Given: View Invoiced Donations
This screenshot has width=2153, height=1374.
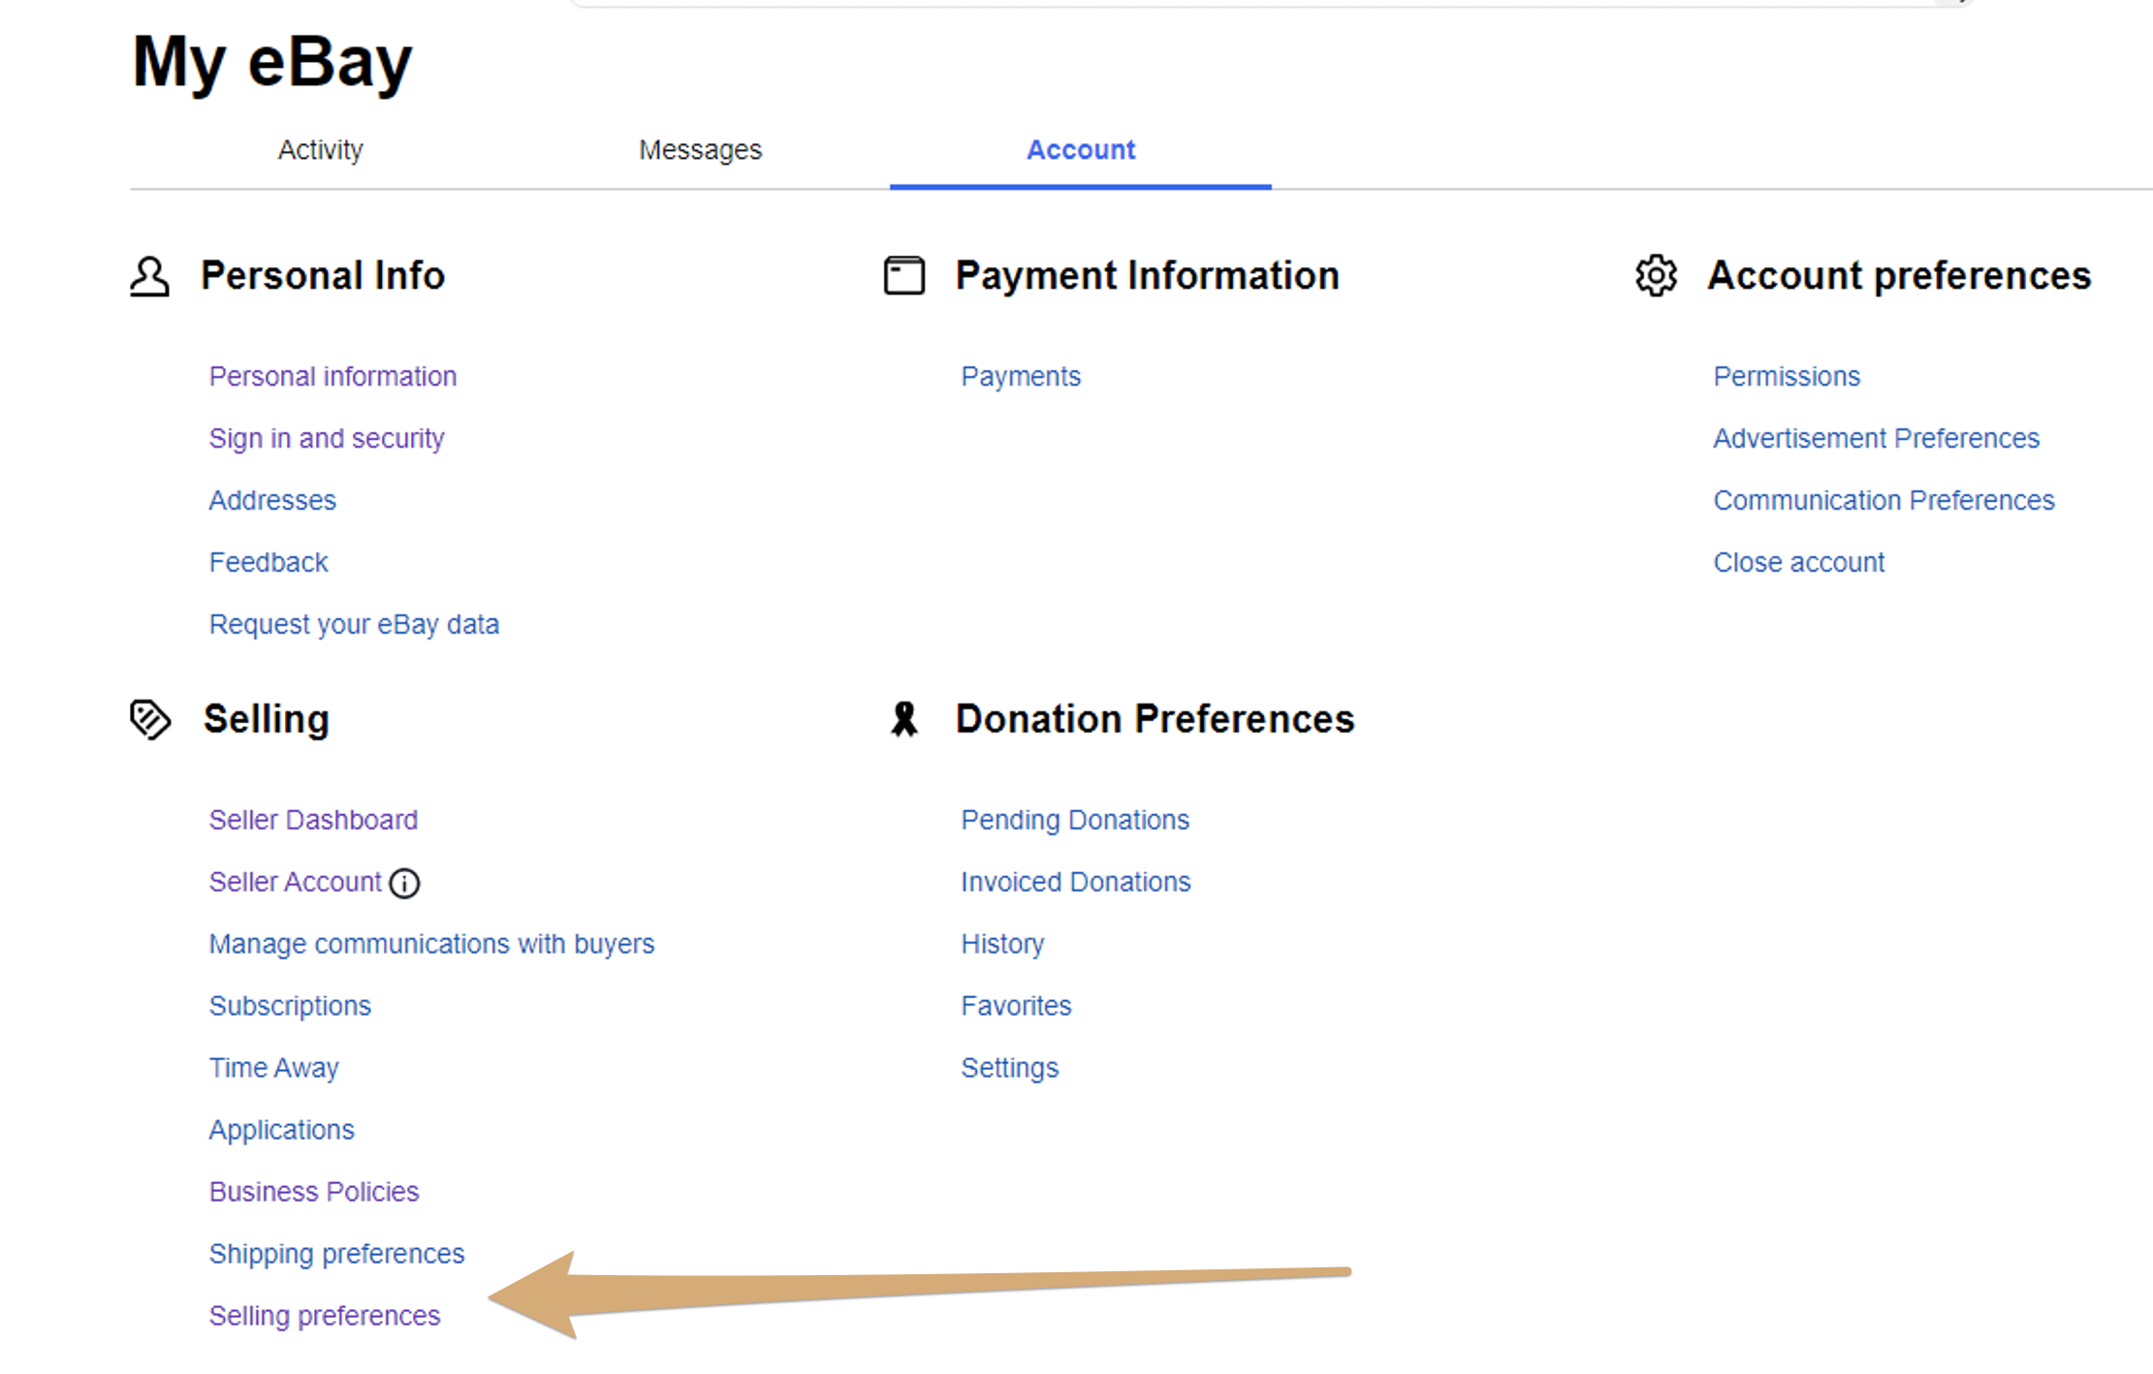Looking at the screenshot, I should (1075, 882).
